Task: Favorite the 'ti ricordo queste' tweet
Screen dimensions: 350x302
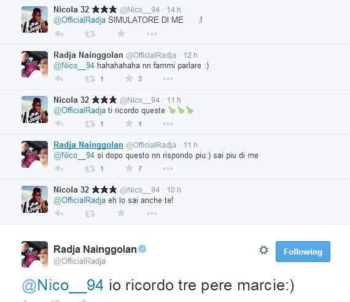Action: tap(129, 124)
